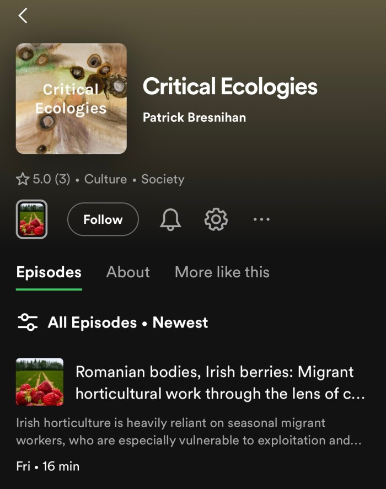Select the Culture category label

[105, 179]
